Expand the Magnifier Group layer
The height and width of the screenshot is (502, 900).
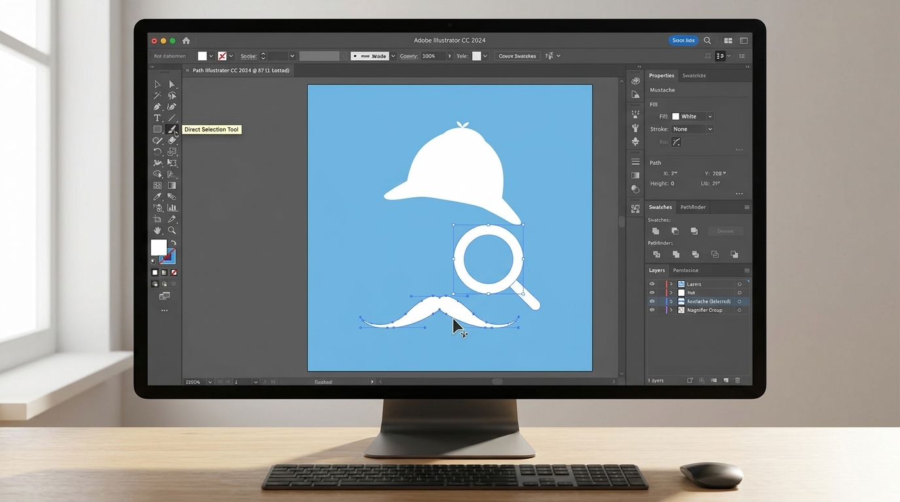[x=671, y=310]
